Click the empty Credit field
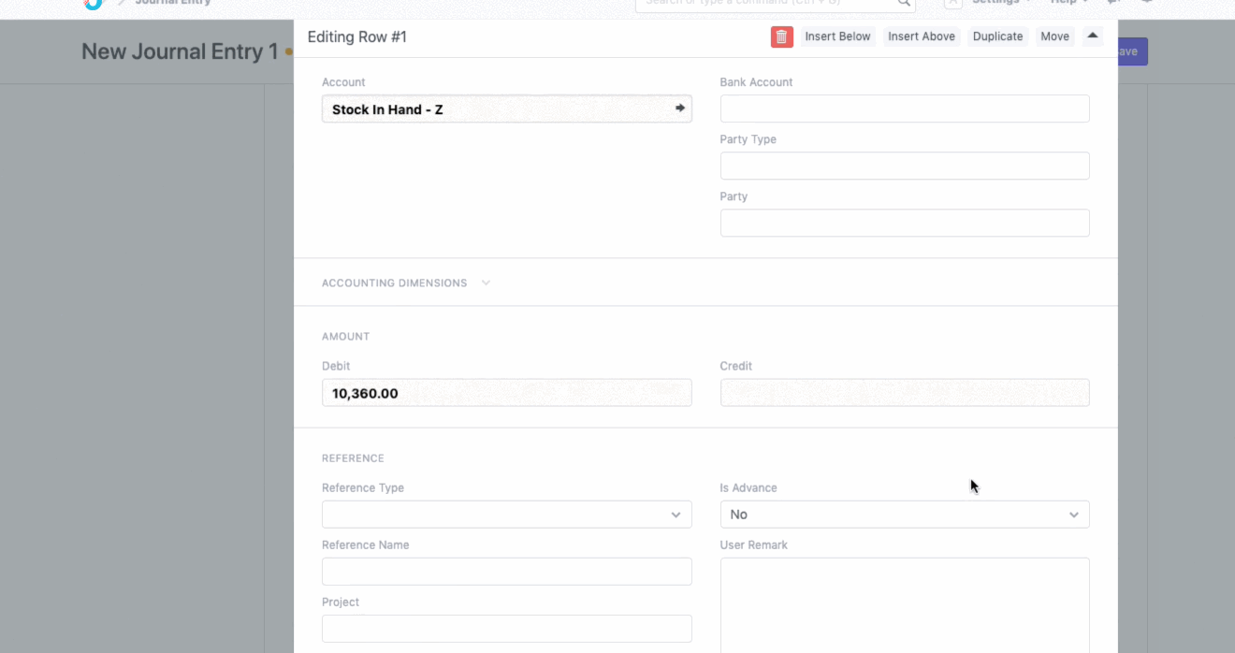 pos(905,393)
